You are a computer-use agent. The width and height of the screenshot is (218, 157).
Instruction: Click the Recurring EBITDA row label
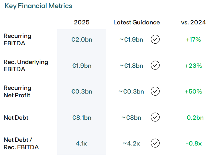[x=17, y=40]
